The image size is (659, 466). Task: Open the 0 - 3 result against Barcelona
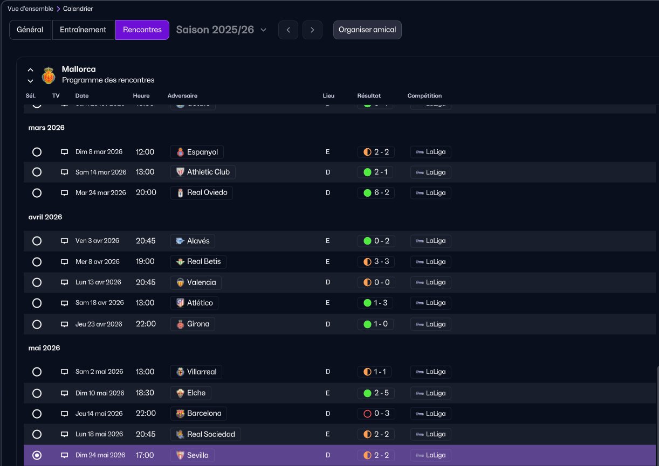pos(376,414)
